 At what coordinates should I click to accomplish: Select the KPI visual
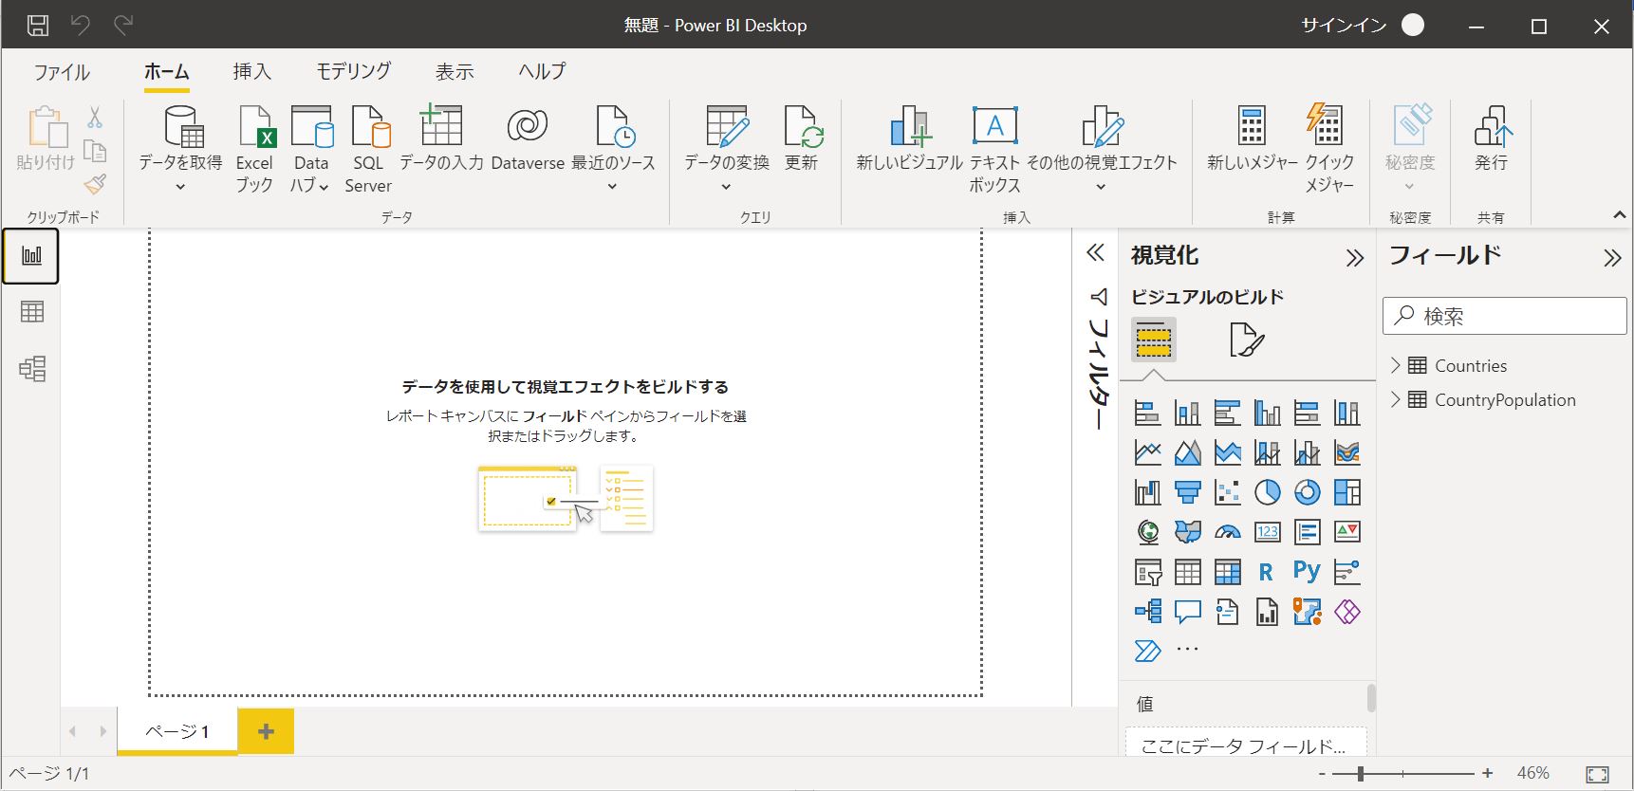pos(1346,532)
